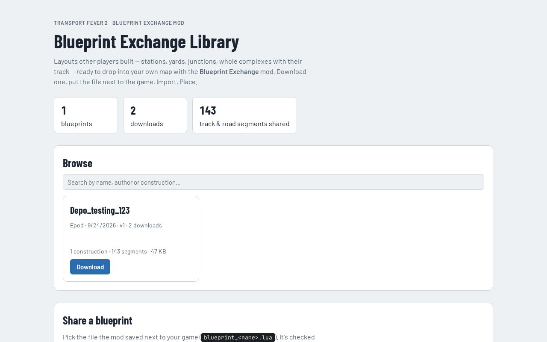Click the Transport Fever 2 header label

click(119, 23)
